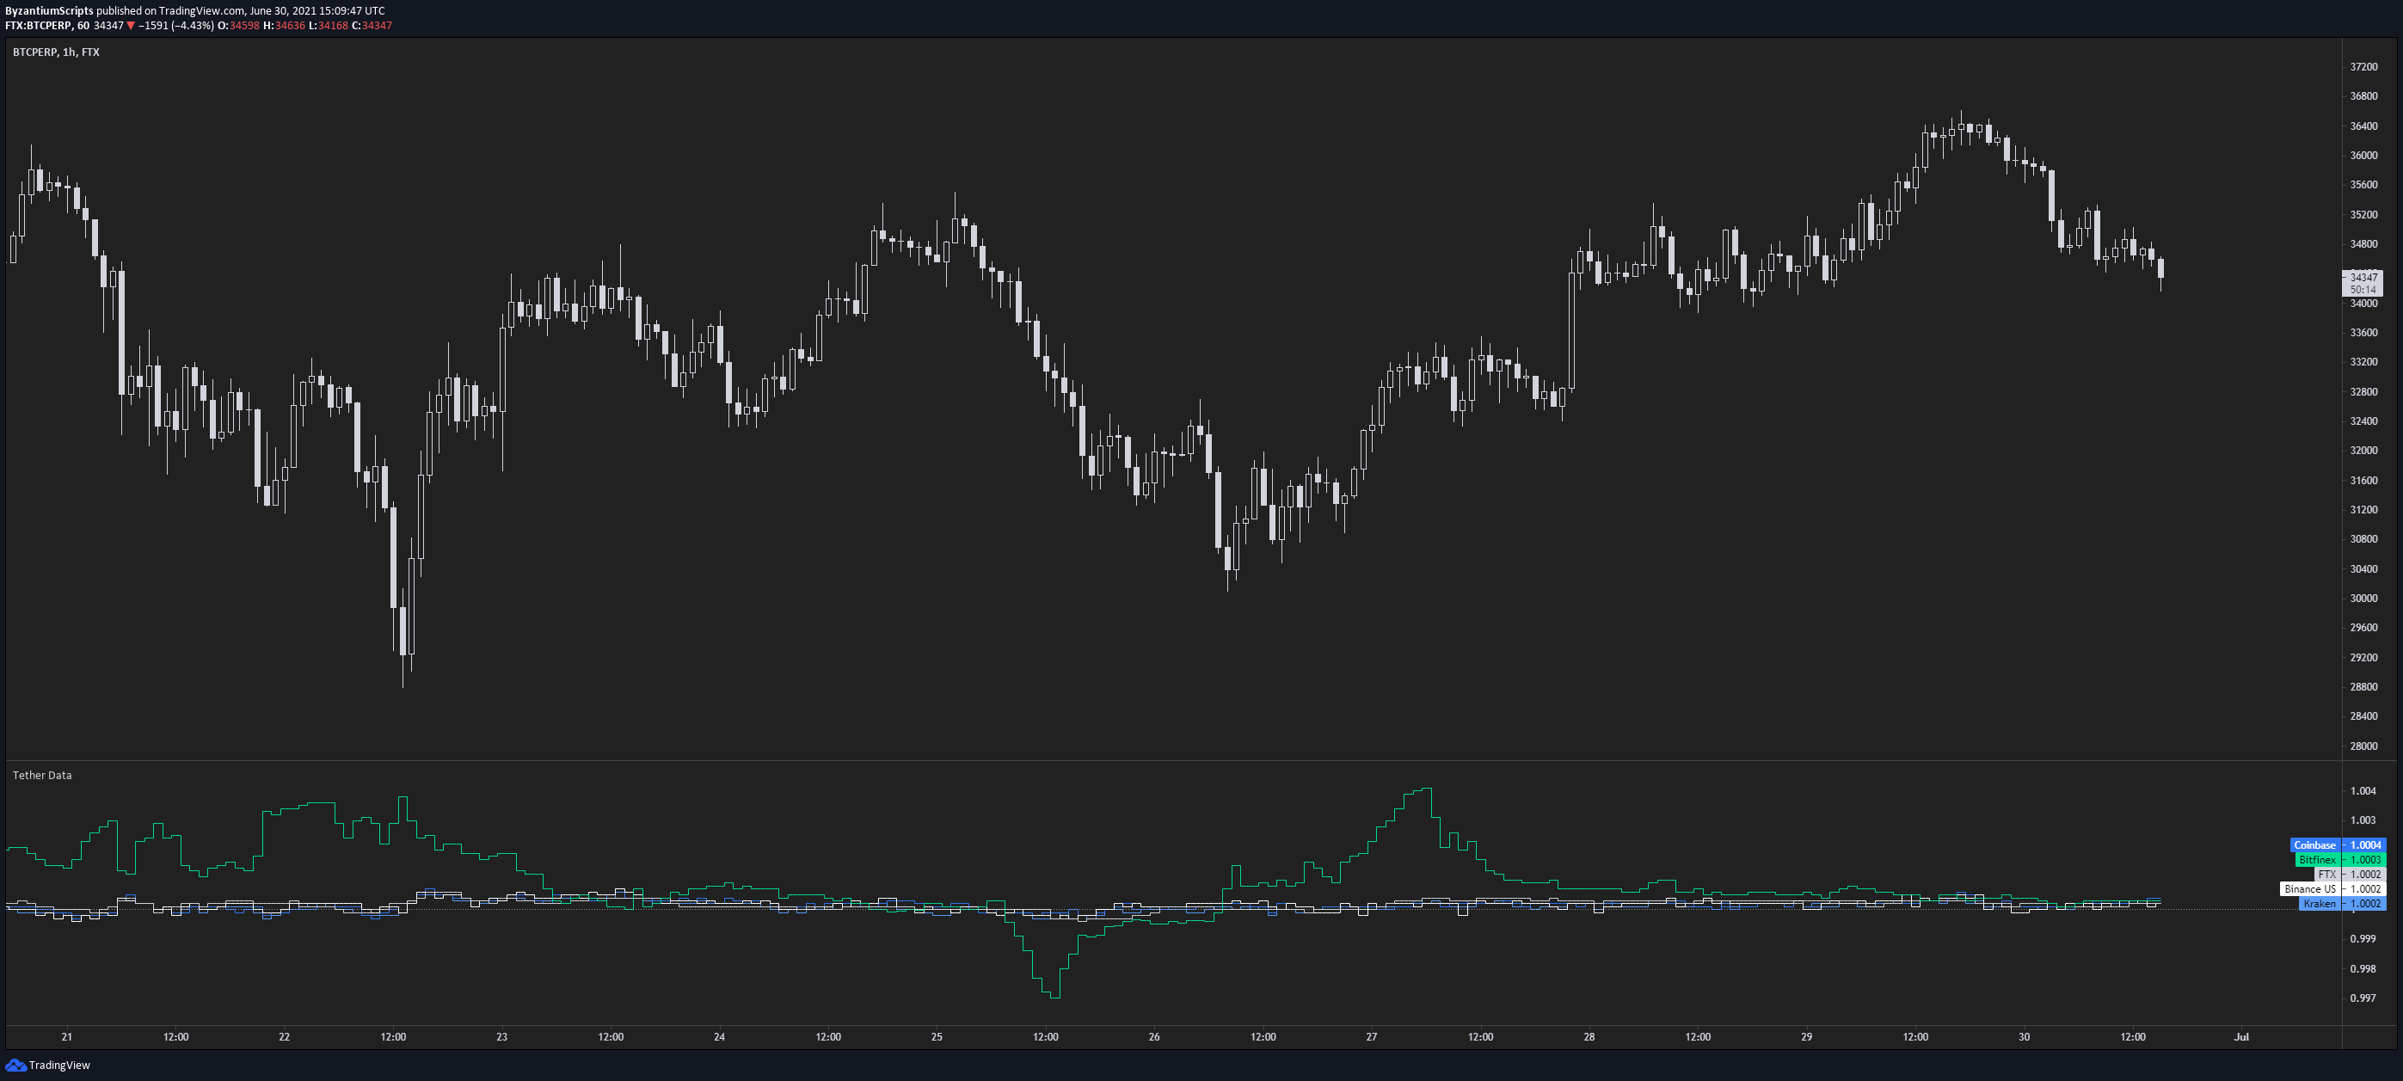Viewport: 2403px width, 1081px height.
Task: Click the '28' date label on time axis
Action: (1589, 1037)
